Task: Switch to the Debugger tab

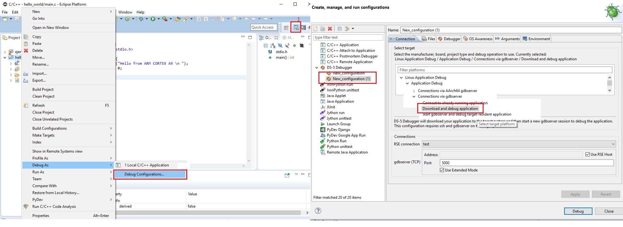Action: [449, 39]
